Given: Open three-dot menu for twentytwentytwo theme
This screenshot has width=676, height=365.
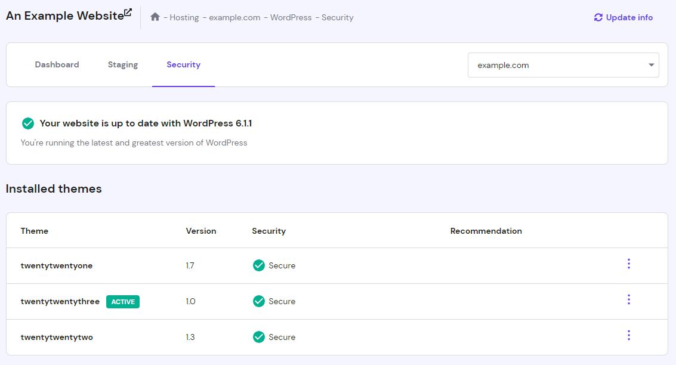Looking at the screenshot, I should [x=629, y=335].
